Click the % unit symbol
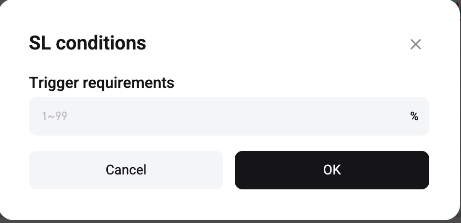 tap(414, 116)
